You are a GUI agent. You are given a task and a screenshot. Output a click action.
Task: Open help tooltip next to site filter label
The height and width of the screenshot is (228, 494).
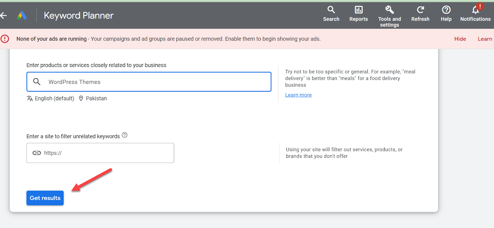tap(125, 135)
